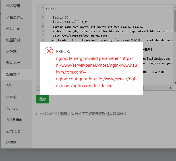Click the 'server' keyword on line 1

(x=51, y=9)
